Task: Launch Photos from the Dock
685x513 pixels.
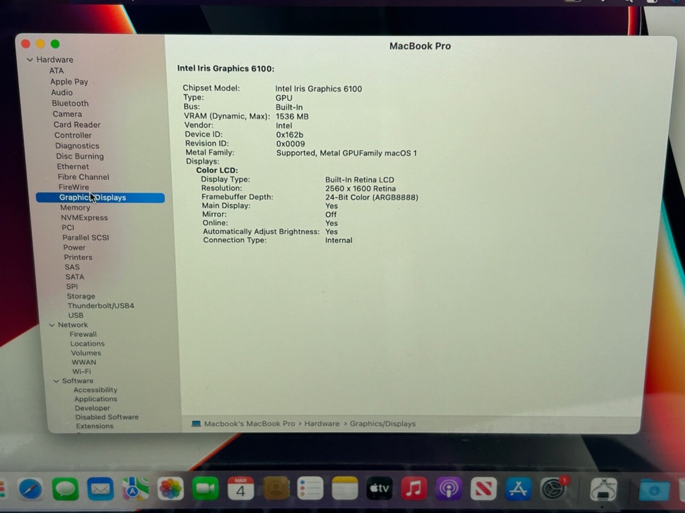Action: (171, 489)
